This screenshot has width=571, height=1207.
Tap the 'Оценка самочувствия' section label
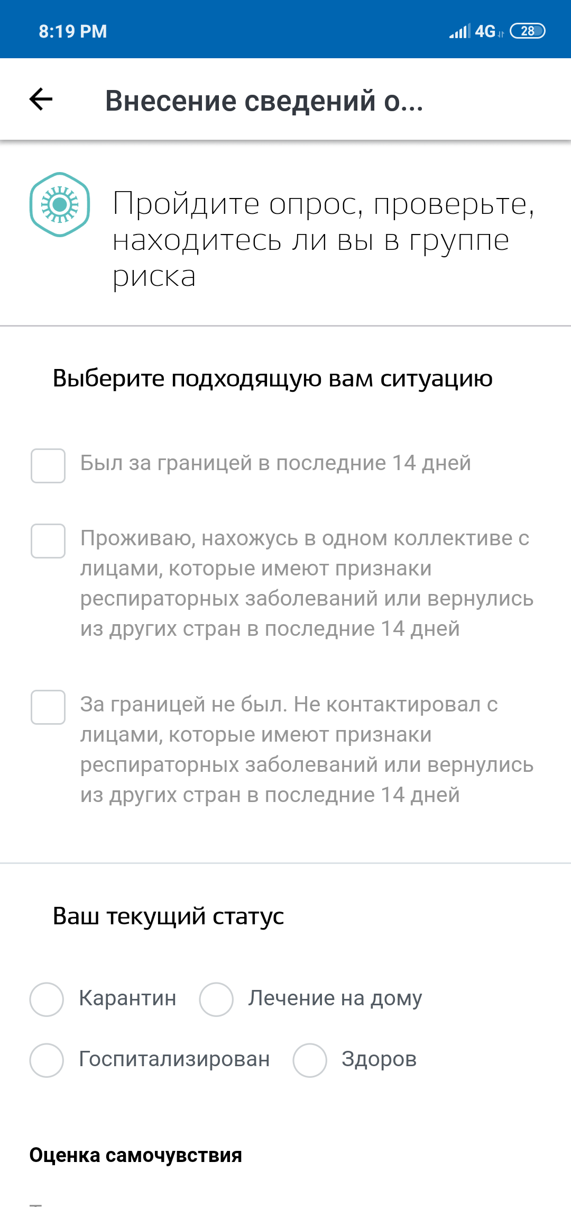(x=136, y=1155)
